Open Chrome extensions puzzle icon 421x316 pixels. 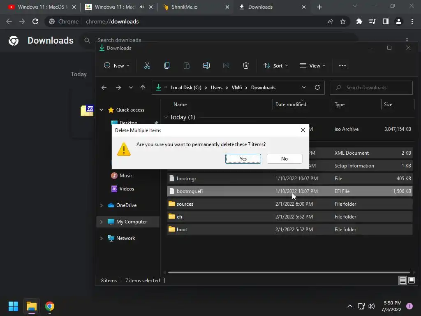pos(359,21)
